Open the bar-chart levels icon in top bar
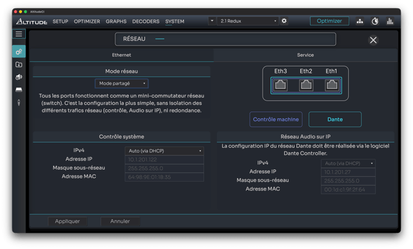Image resolution: width=413 pixels, height=249 pixels. click(x=390, y=21)
